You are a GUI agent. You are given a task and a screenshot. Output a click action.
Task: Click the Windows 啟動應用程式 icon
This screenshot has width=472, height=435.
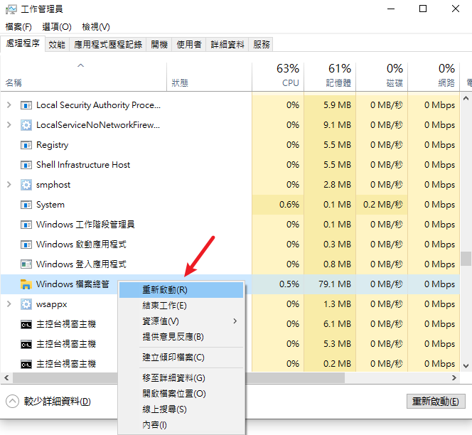[26, 245]
